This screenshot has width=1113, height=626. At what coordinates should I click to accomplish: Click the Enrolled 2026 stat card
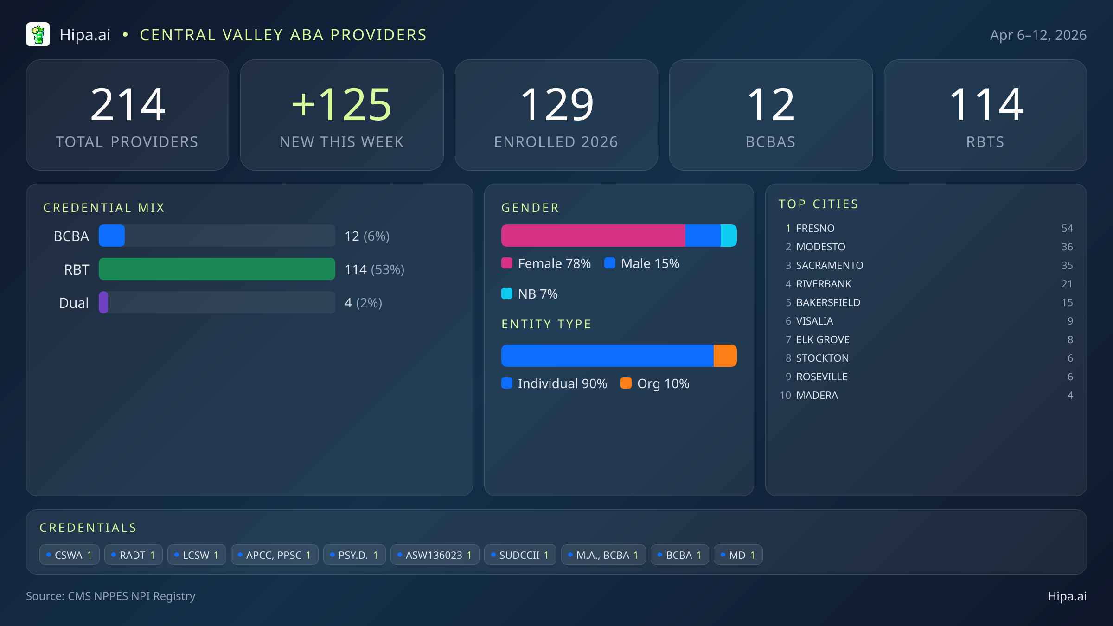point(556,115)
